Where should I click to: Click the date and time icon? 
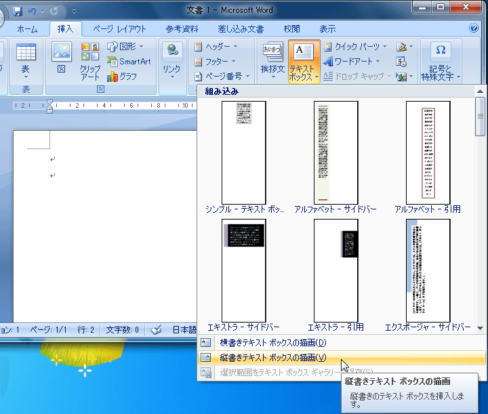(401, 62)
